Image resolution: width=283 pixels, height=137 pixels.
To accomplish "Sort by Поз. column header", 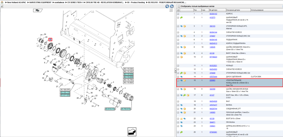I will coord(197,10).
